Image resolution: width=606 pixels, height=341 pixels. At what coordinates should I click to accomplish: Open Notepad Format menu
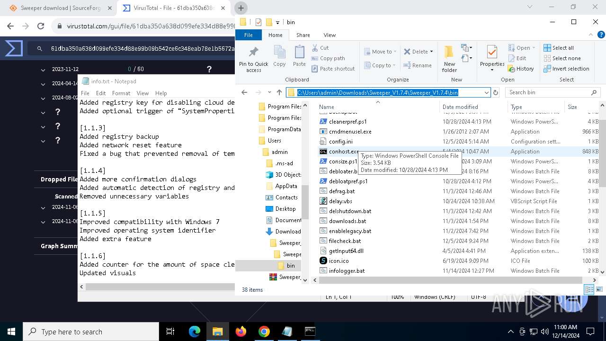click(x=121, y=93)
